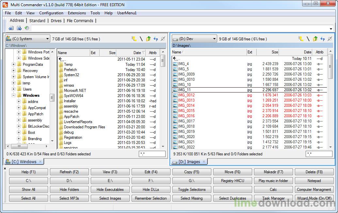Expand the AppPatch tree node

coord(19,114)
